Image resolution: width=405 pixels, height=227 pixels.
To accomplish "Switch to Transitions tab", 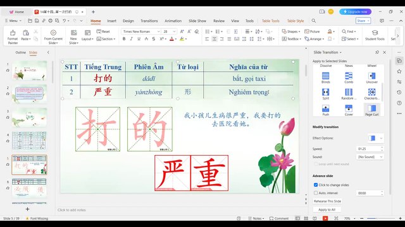I will (x=149, y=21).
